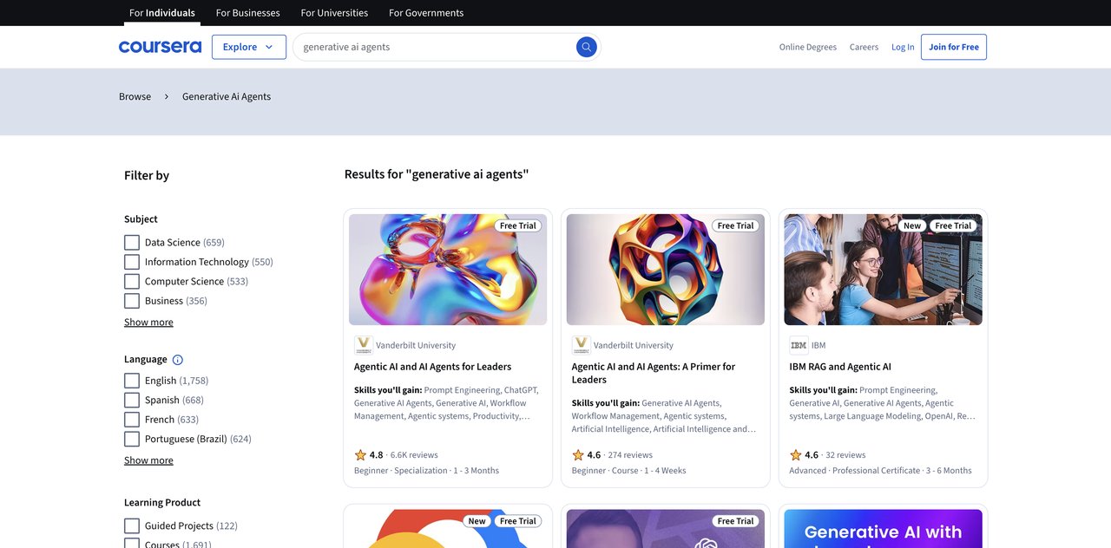The width and height of the screenshot is (1111, 548).
Task: Click the breadcrumb chevron after Browse
Action: coord(167,96)
